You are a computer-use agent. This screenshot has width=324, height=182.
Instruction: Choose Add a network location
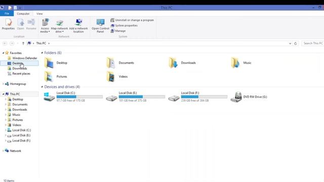click(78, 26)
